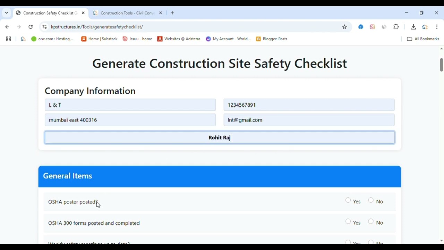Edit the address field mumbai east 400316
Screen dimensions: 444x250
click(130, 120)
